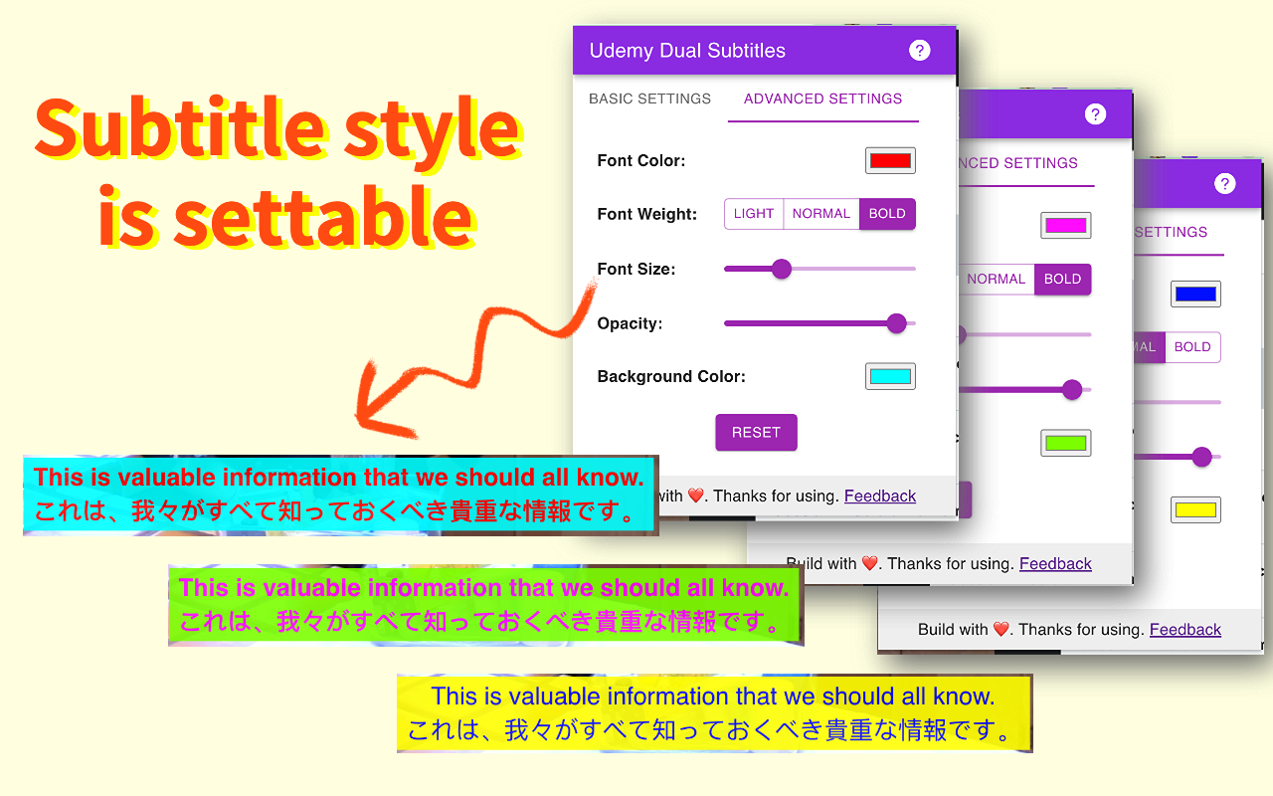Choose Bold font weight in front popup
The height and width of the screenshot is (796, 1273).
point(887,214)
